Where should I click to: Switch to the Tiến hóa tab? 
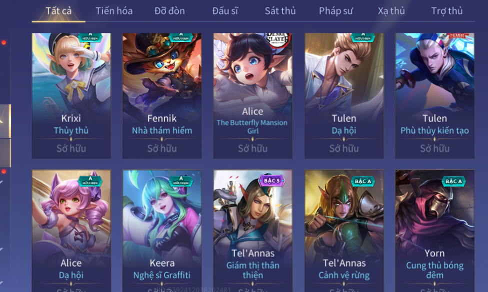[x=114, y=11]
